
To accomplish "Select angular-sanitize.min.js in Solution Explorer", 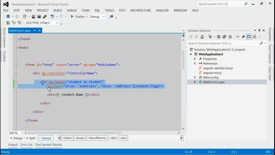I will tap(218, 68).
